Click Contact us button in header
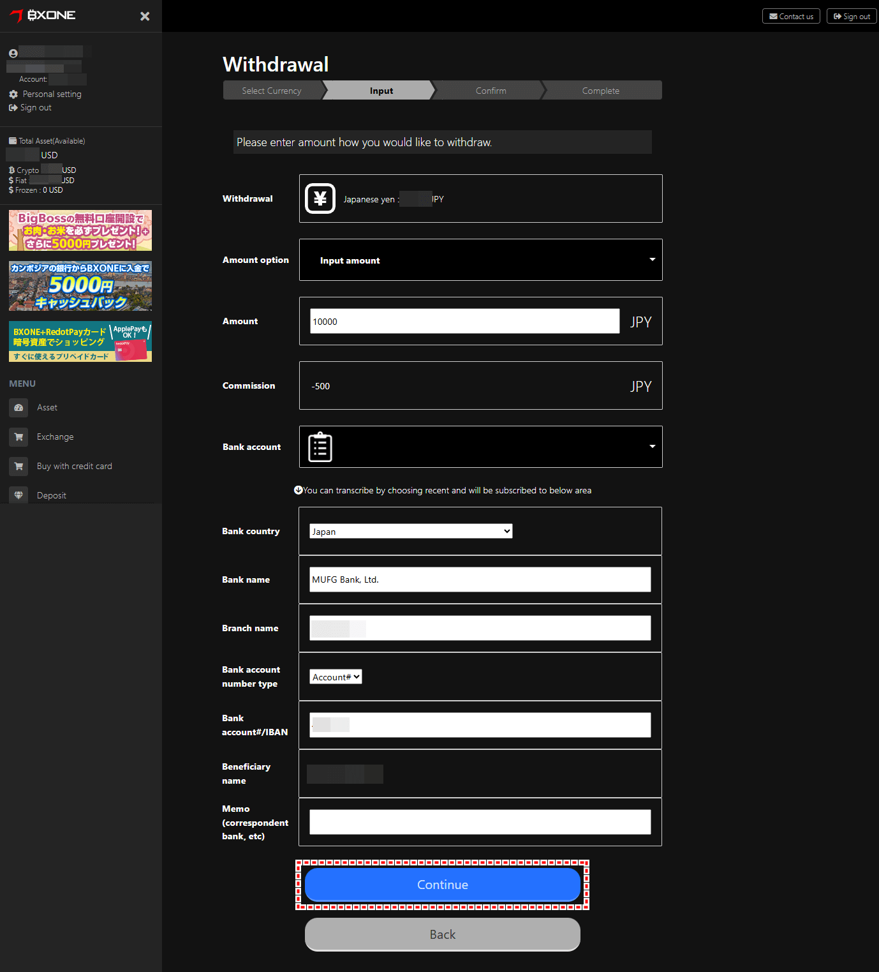Viewport: 879px width, 972px height. coord(791,16)
